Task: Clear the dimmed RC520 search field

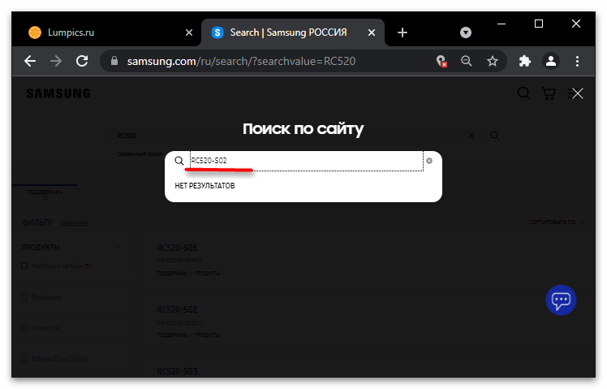Action: point(471,136)
